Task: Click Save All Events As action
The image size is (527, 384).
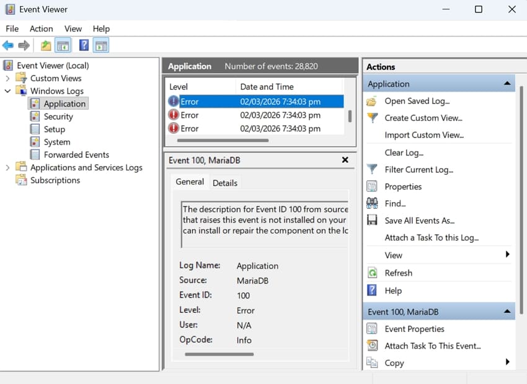Action: (420, 220)
